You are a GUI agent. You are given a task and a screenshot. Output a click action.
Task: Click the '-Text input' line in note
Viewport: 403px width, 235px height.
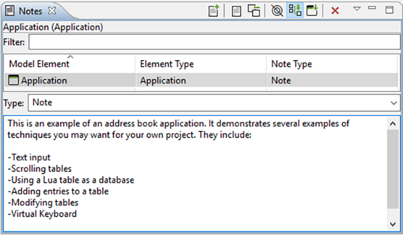(29, 157)
